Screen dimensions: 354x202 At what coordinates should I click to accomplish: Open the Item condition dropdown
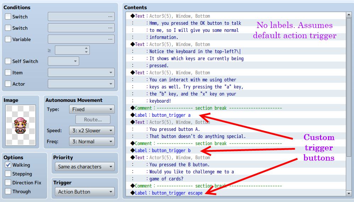(x=81, y=72)
